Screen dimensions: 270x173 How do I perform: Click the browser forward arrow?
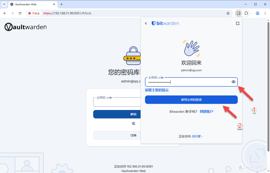point(12,13)
